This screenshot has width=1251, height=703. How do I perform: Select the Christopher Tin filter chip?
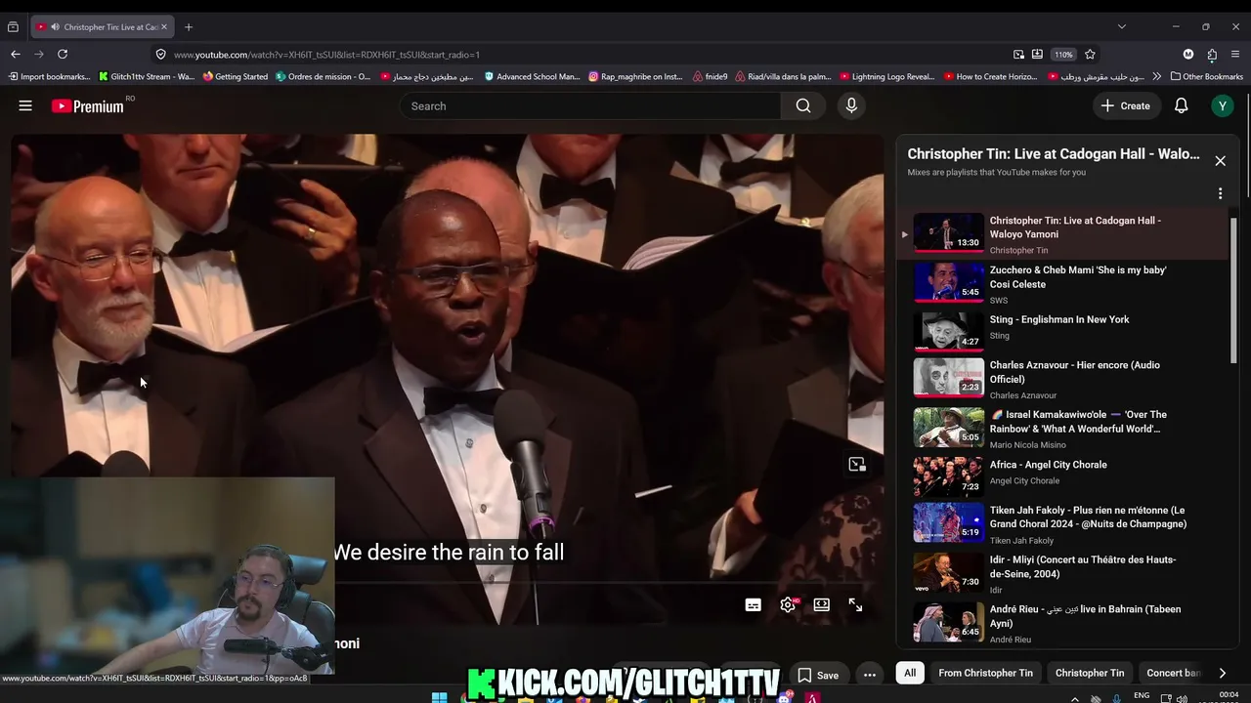pyautogui.click(x=1090, y=673)
